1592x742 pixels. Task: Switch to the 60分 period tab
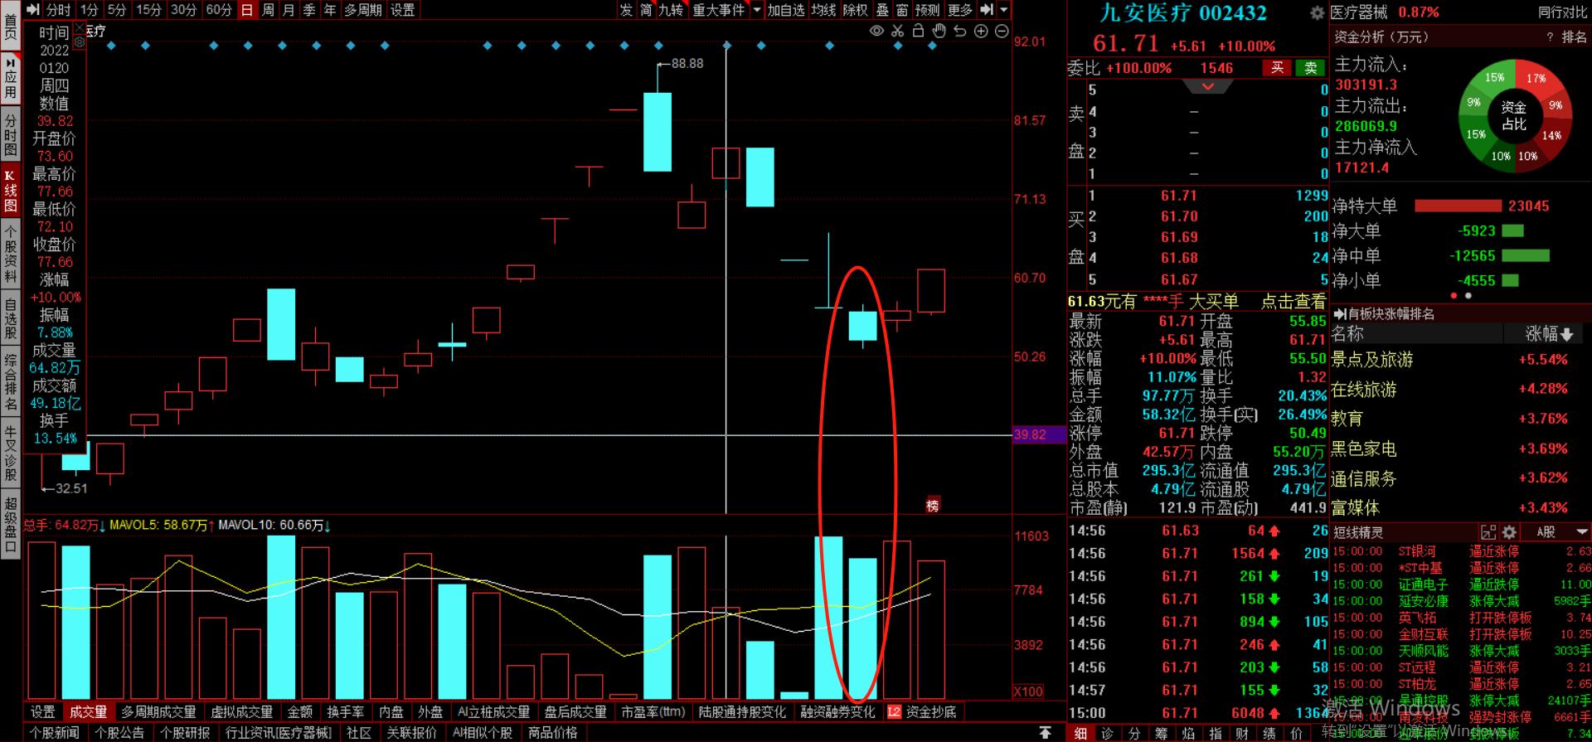219,10
